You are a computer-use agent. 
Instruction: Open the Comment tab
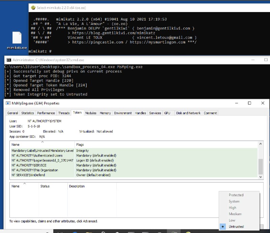(x=210, y=113)
